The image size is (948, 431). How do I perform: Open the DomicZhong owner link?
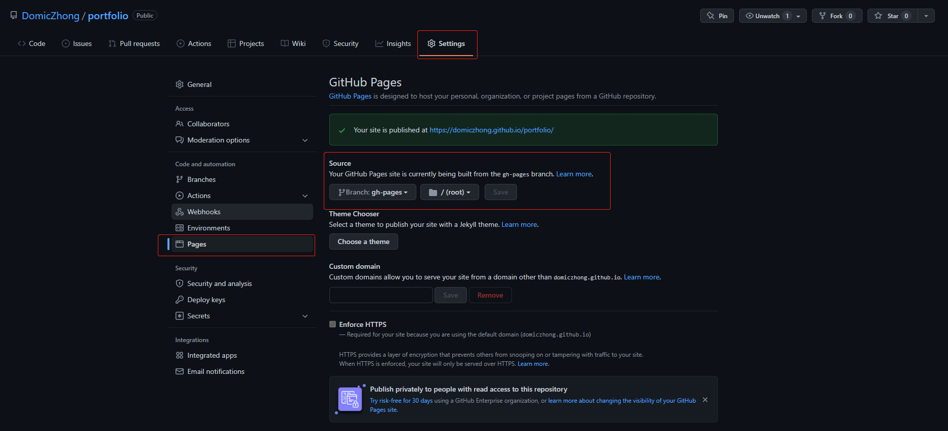(x=51, y=16)
